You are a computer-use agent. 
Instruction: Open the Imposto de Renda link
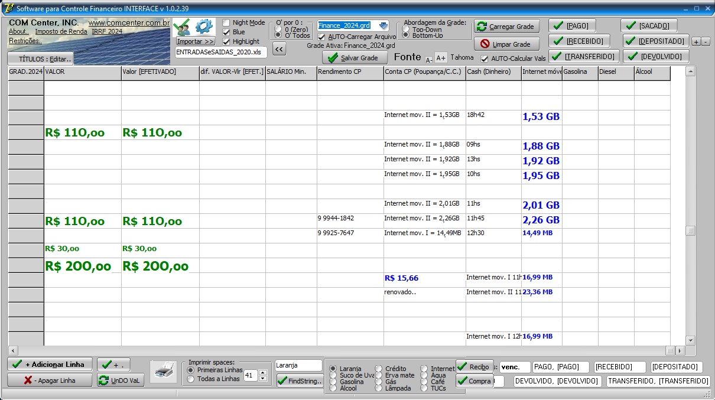(x=61, y=31)
